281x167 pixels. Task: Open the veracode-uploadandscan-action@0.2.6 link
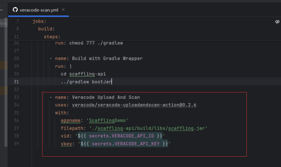pos(134,105)
